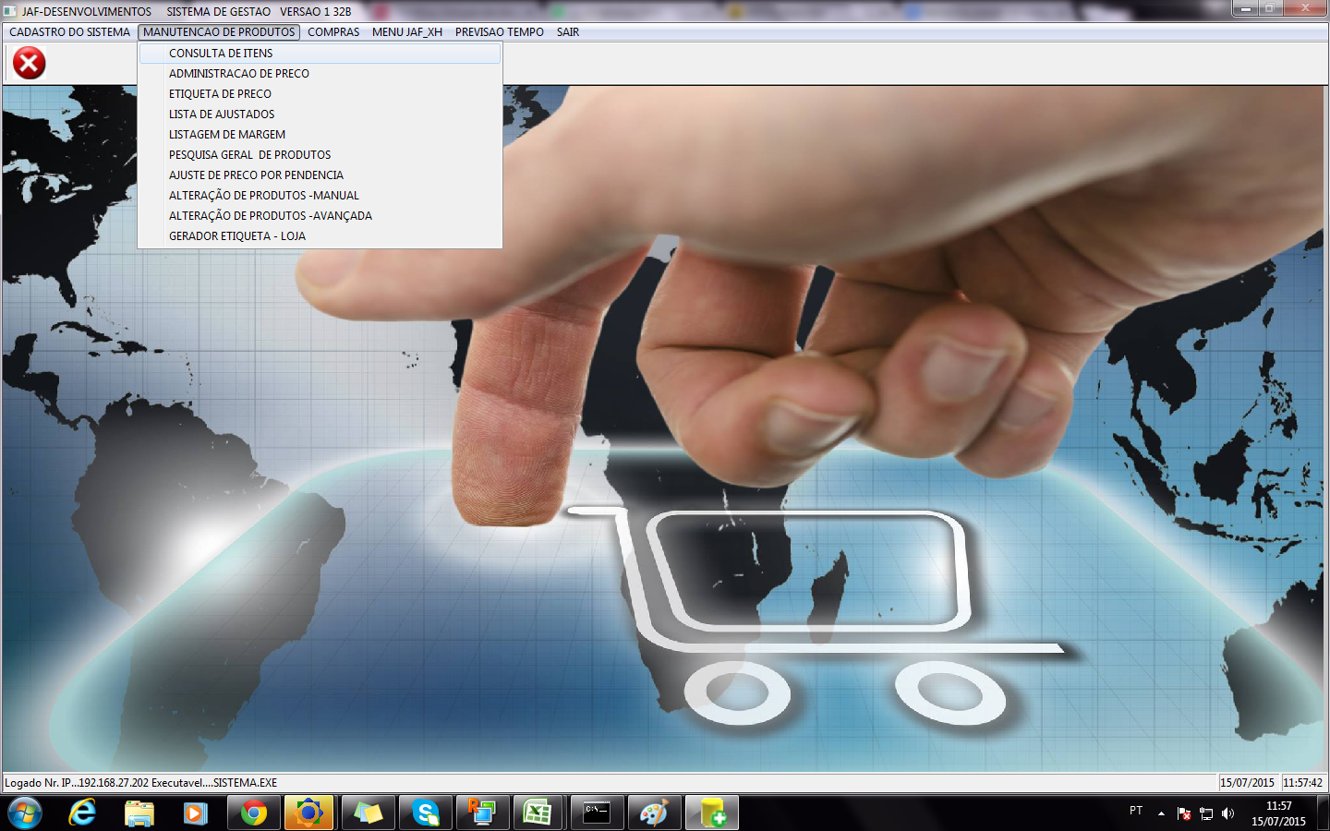Open the taskbar clock showing 11:57
Screen dimensions: 1330x831
click(1278, 813)
